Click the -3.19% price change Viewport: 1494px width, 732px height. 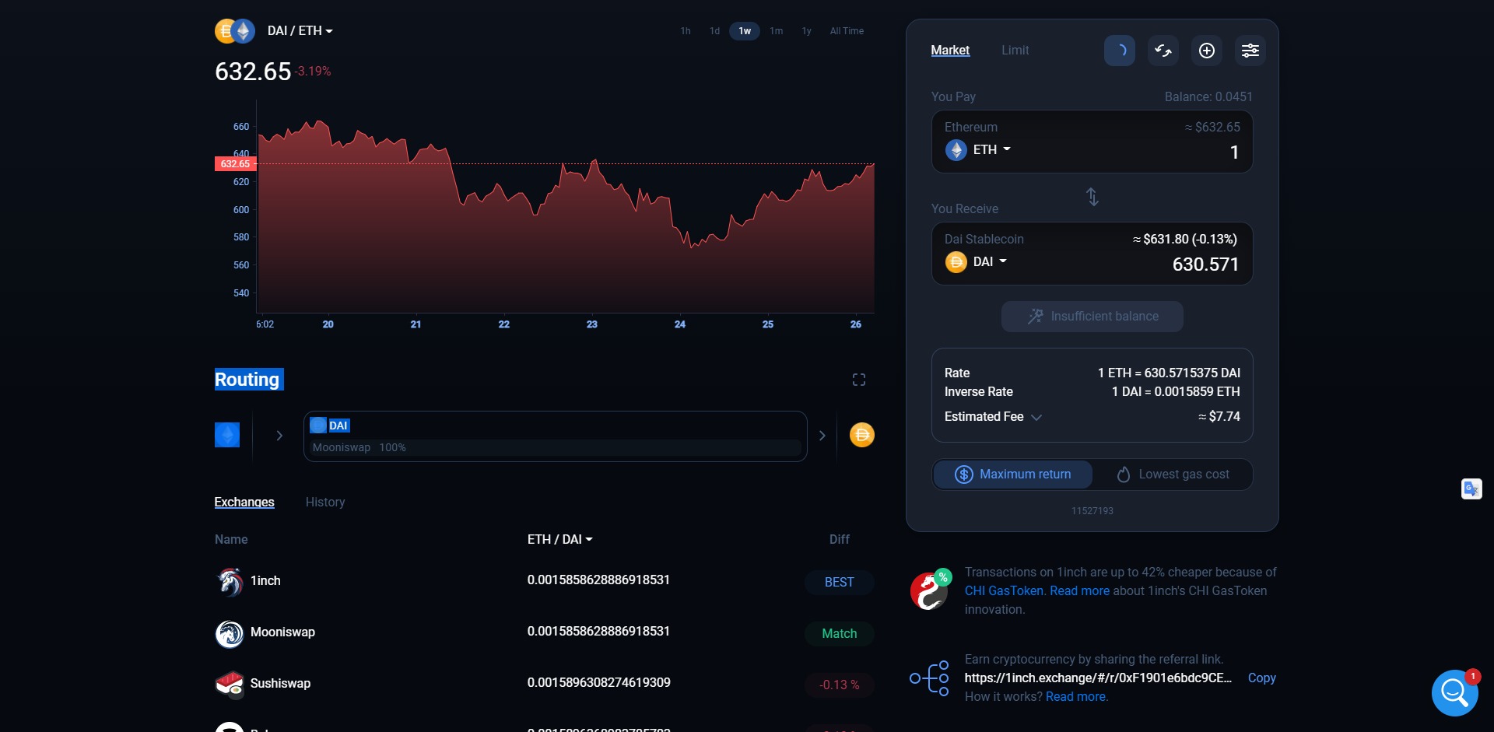pyautogui.click(x=313, y=72)
